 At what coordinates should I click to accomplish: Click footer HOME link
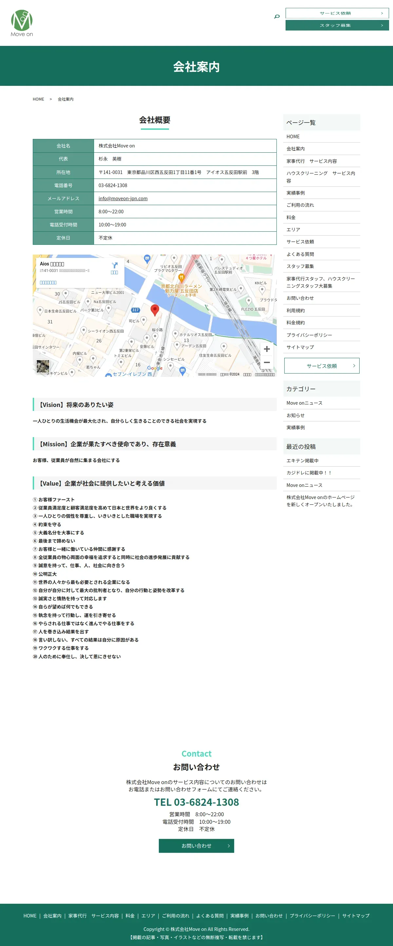pos(30,916)
